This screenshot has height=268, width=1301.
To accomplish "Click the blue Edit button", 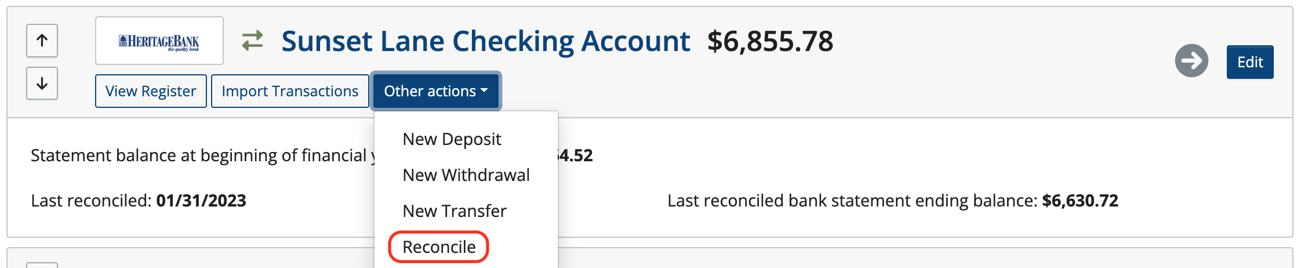I will [1250, 62].
